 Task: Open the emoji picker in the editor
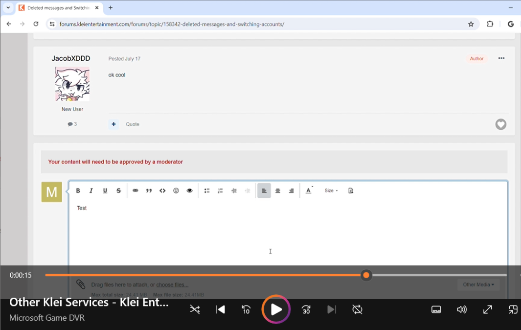pos(176,191)
